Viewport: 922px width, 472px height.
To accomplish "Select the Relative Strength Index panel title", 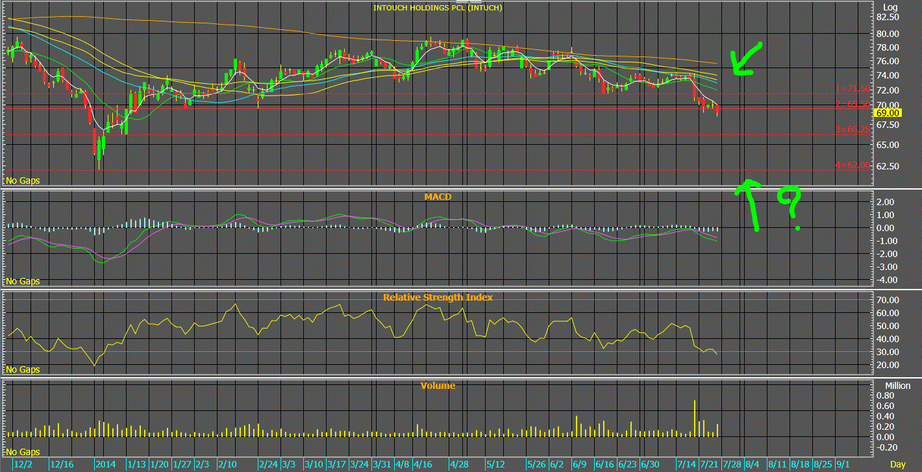I will click(x=438, y=297).
